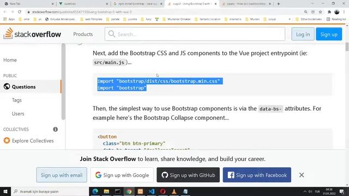
Task: Click the globe icon beside Questions
Action: click(7, 87)
